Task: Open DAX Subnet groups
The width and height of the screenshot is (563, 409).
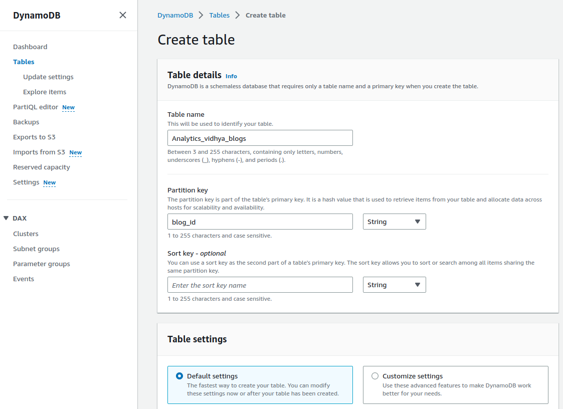Action: click(x=36, y=249)
